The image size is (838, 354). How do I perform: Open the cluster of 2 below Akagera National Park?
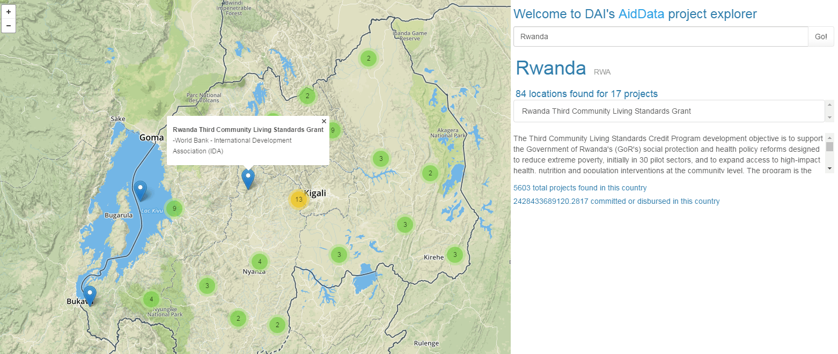click(x=430, y=173)
